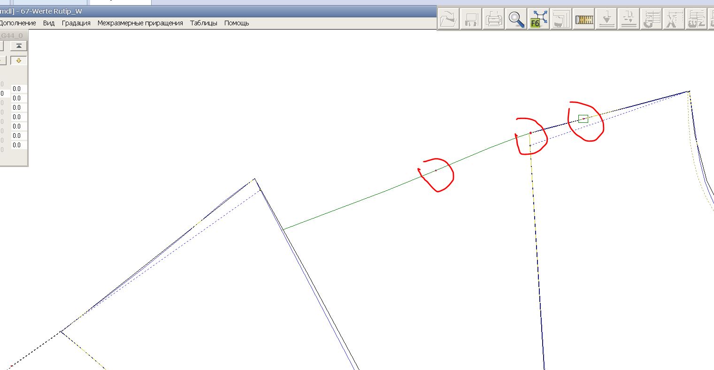Select the green square node on the curve
The width and height of the screenshot is (714, 370).
point(583,119)
